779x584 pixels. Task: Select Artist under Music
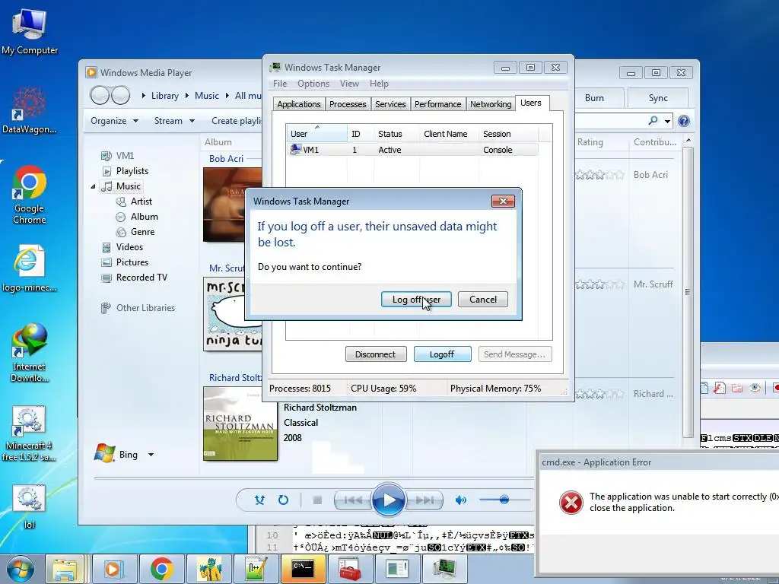click(x=134, y=202)
